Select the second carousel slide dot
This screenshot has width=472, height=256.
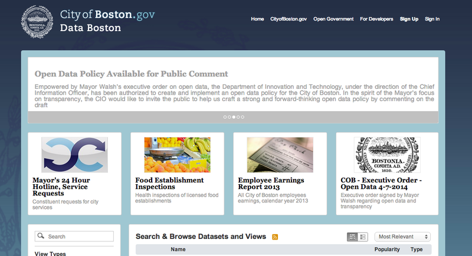[229, 117]
